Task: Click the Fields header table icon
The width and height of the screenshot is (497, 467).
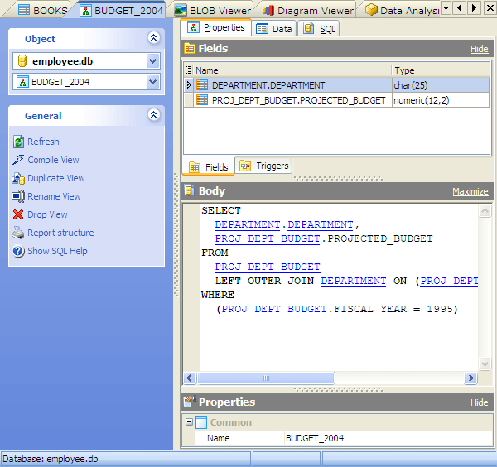Action: (190, 49)
